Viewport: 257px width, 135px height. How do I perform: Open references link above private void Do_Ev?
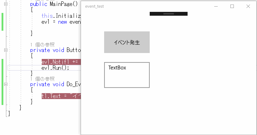click(x=42, y=79)
